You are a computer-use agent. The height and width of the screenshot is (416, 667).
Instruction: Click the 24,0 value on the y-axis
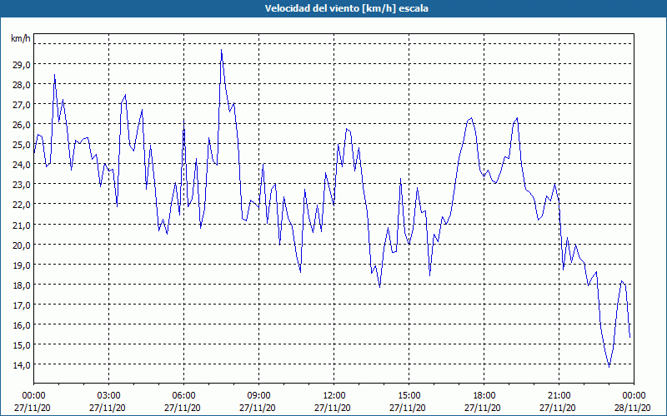pyautogui.click(x=22, y=165)
